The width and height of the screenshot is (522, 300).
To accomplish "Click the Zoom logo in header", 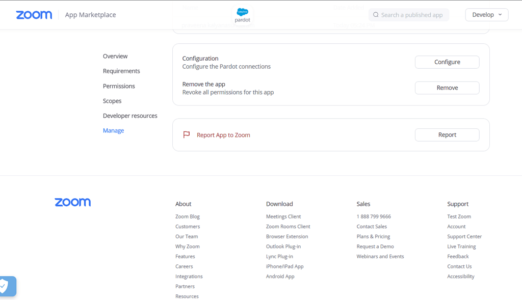I will pyautogui.click(x=34, y=15).
